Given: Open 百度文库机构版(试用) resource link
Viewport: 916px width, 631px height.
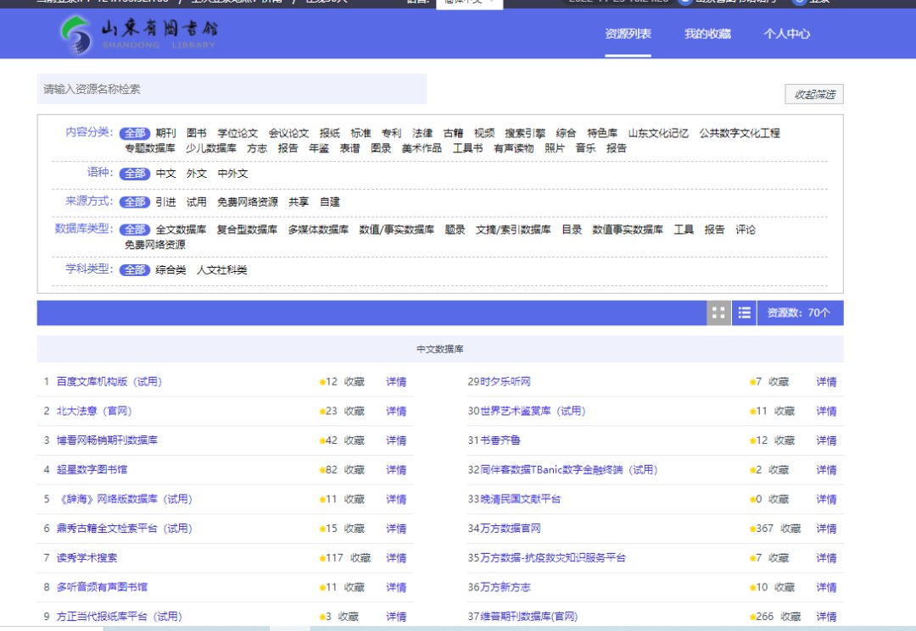Looking at the screenshot, I should tap(109, 382).
